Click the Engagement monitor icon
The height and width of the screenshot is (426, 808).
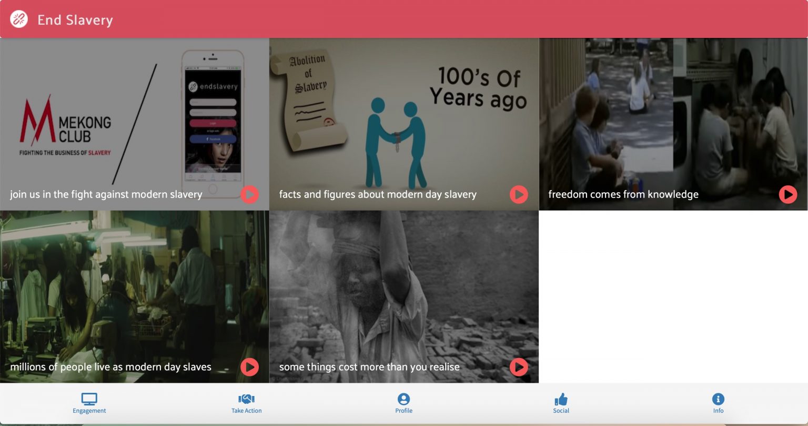click(89, 399)
